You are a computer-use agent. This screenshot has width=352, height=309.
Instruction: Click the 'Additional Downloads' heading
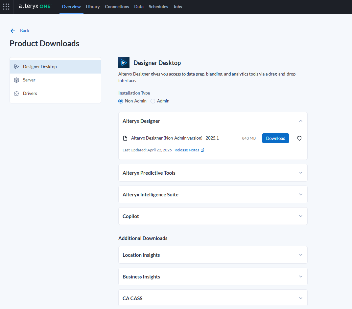[x=143, y=238]
